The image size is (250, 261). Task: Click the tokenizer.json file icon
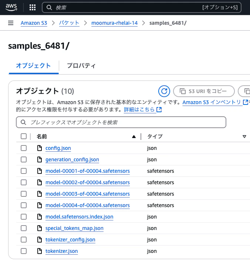[40, 251]
